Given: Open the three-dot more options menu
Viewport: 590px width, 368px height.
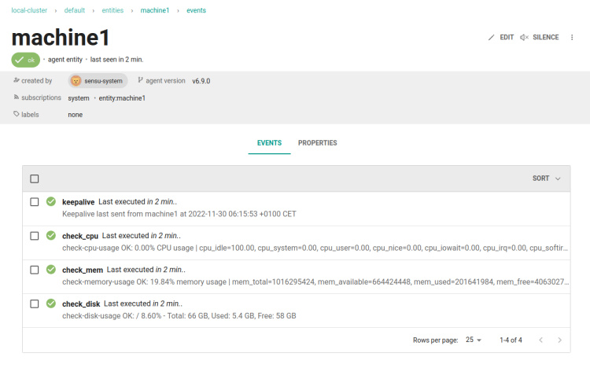Looking at the screenshot, I should point(572,37).
